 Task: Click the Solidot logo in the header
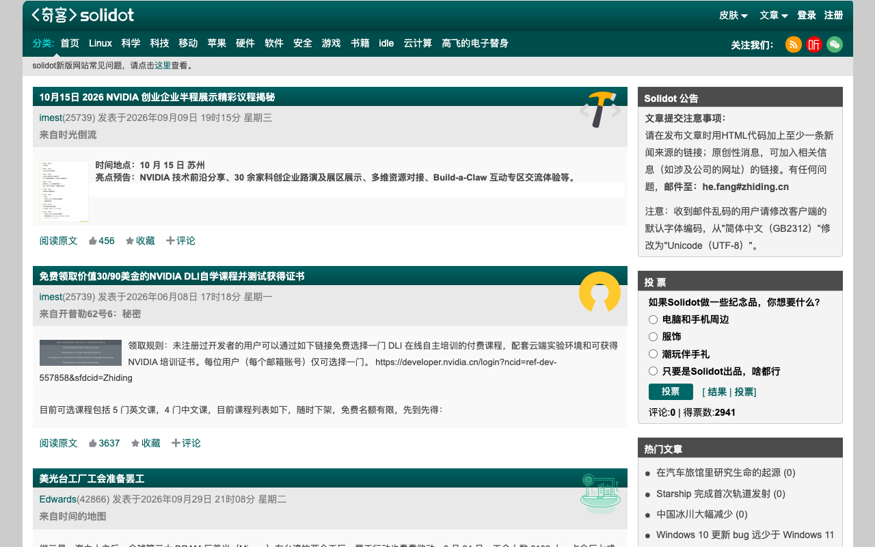83,15
